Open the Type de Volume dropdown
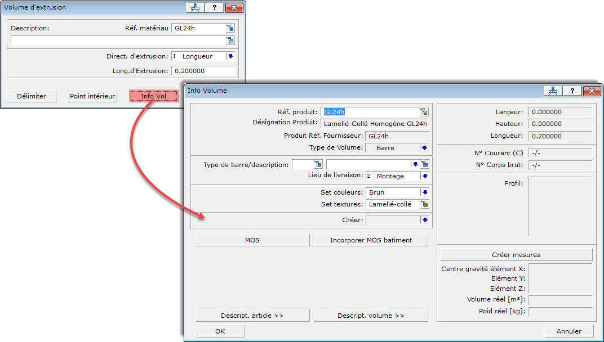Viewport: 604px width, 342px height. [424, 148]
